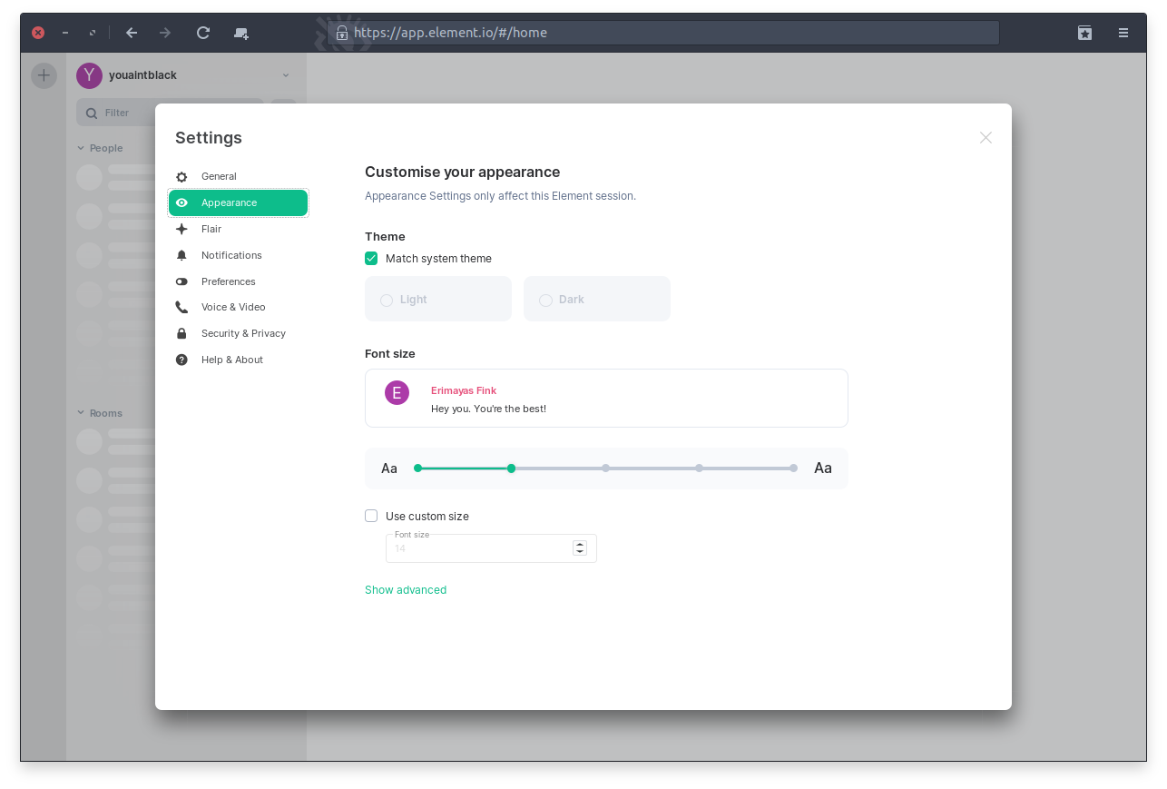
Task: Click the browser forward arrow
Action: 165,33
